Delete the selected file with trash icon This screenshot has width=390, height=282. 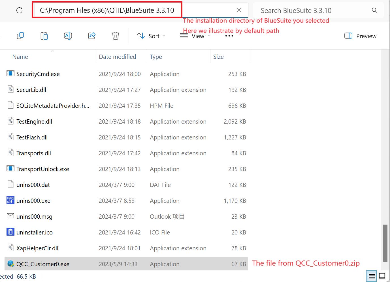click(x=116, y=36)
